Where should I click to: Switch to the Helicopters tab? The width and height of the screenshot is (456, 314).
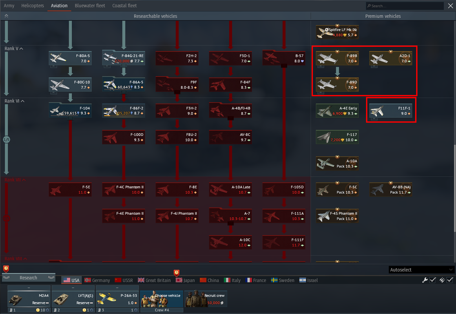33,5
